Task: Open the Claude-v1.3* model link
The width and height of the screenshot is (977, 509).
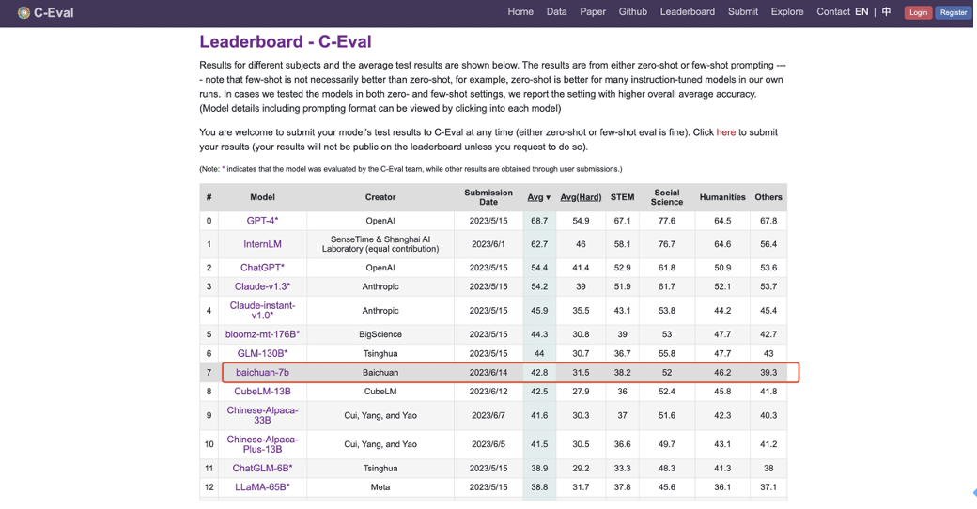Action: click(x=262, y=286)
